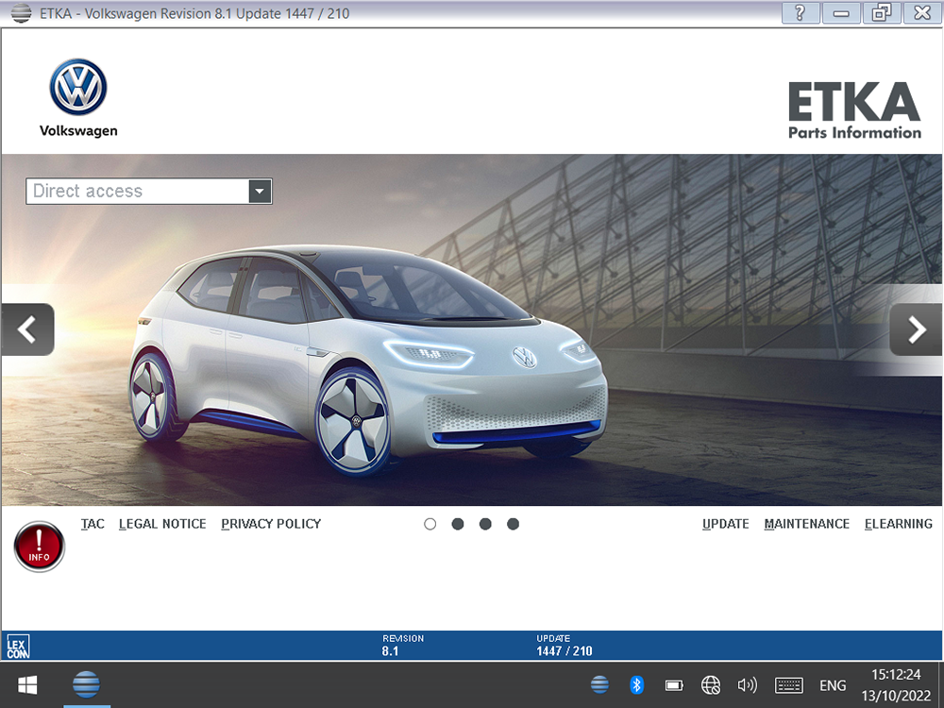Open the volume speaker tray icon
Screen dimensions: 944x708
click(x=747, y=685)
